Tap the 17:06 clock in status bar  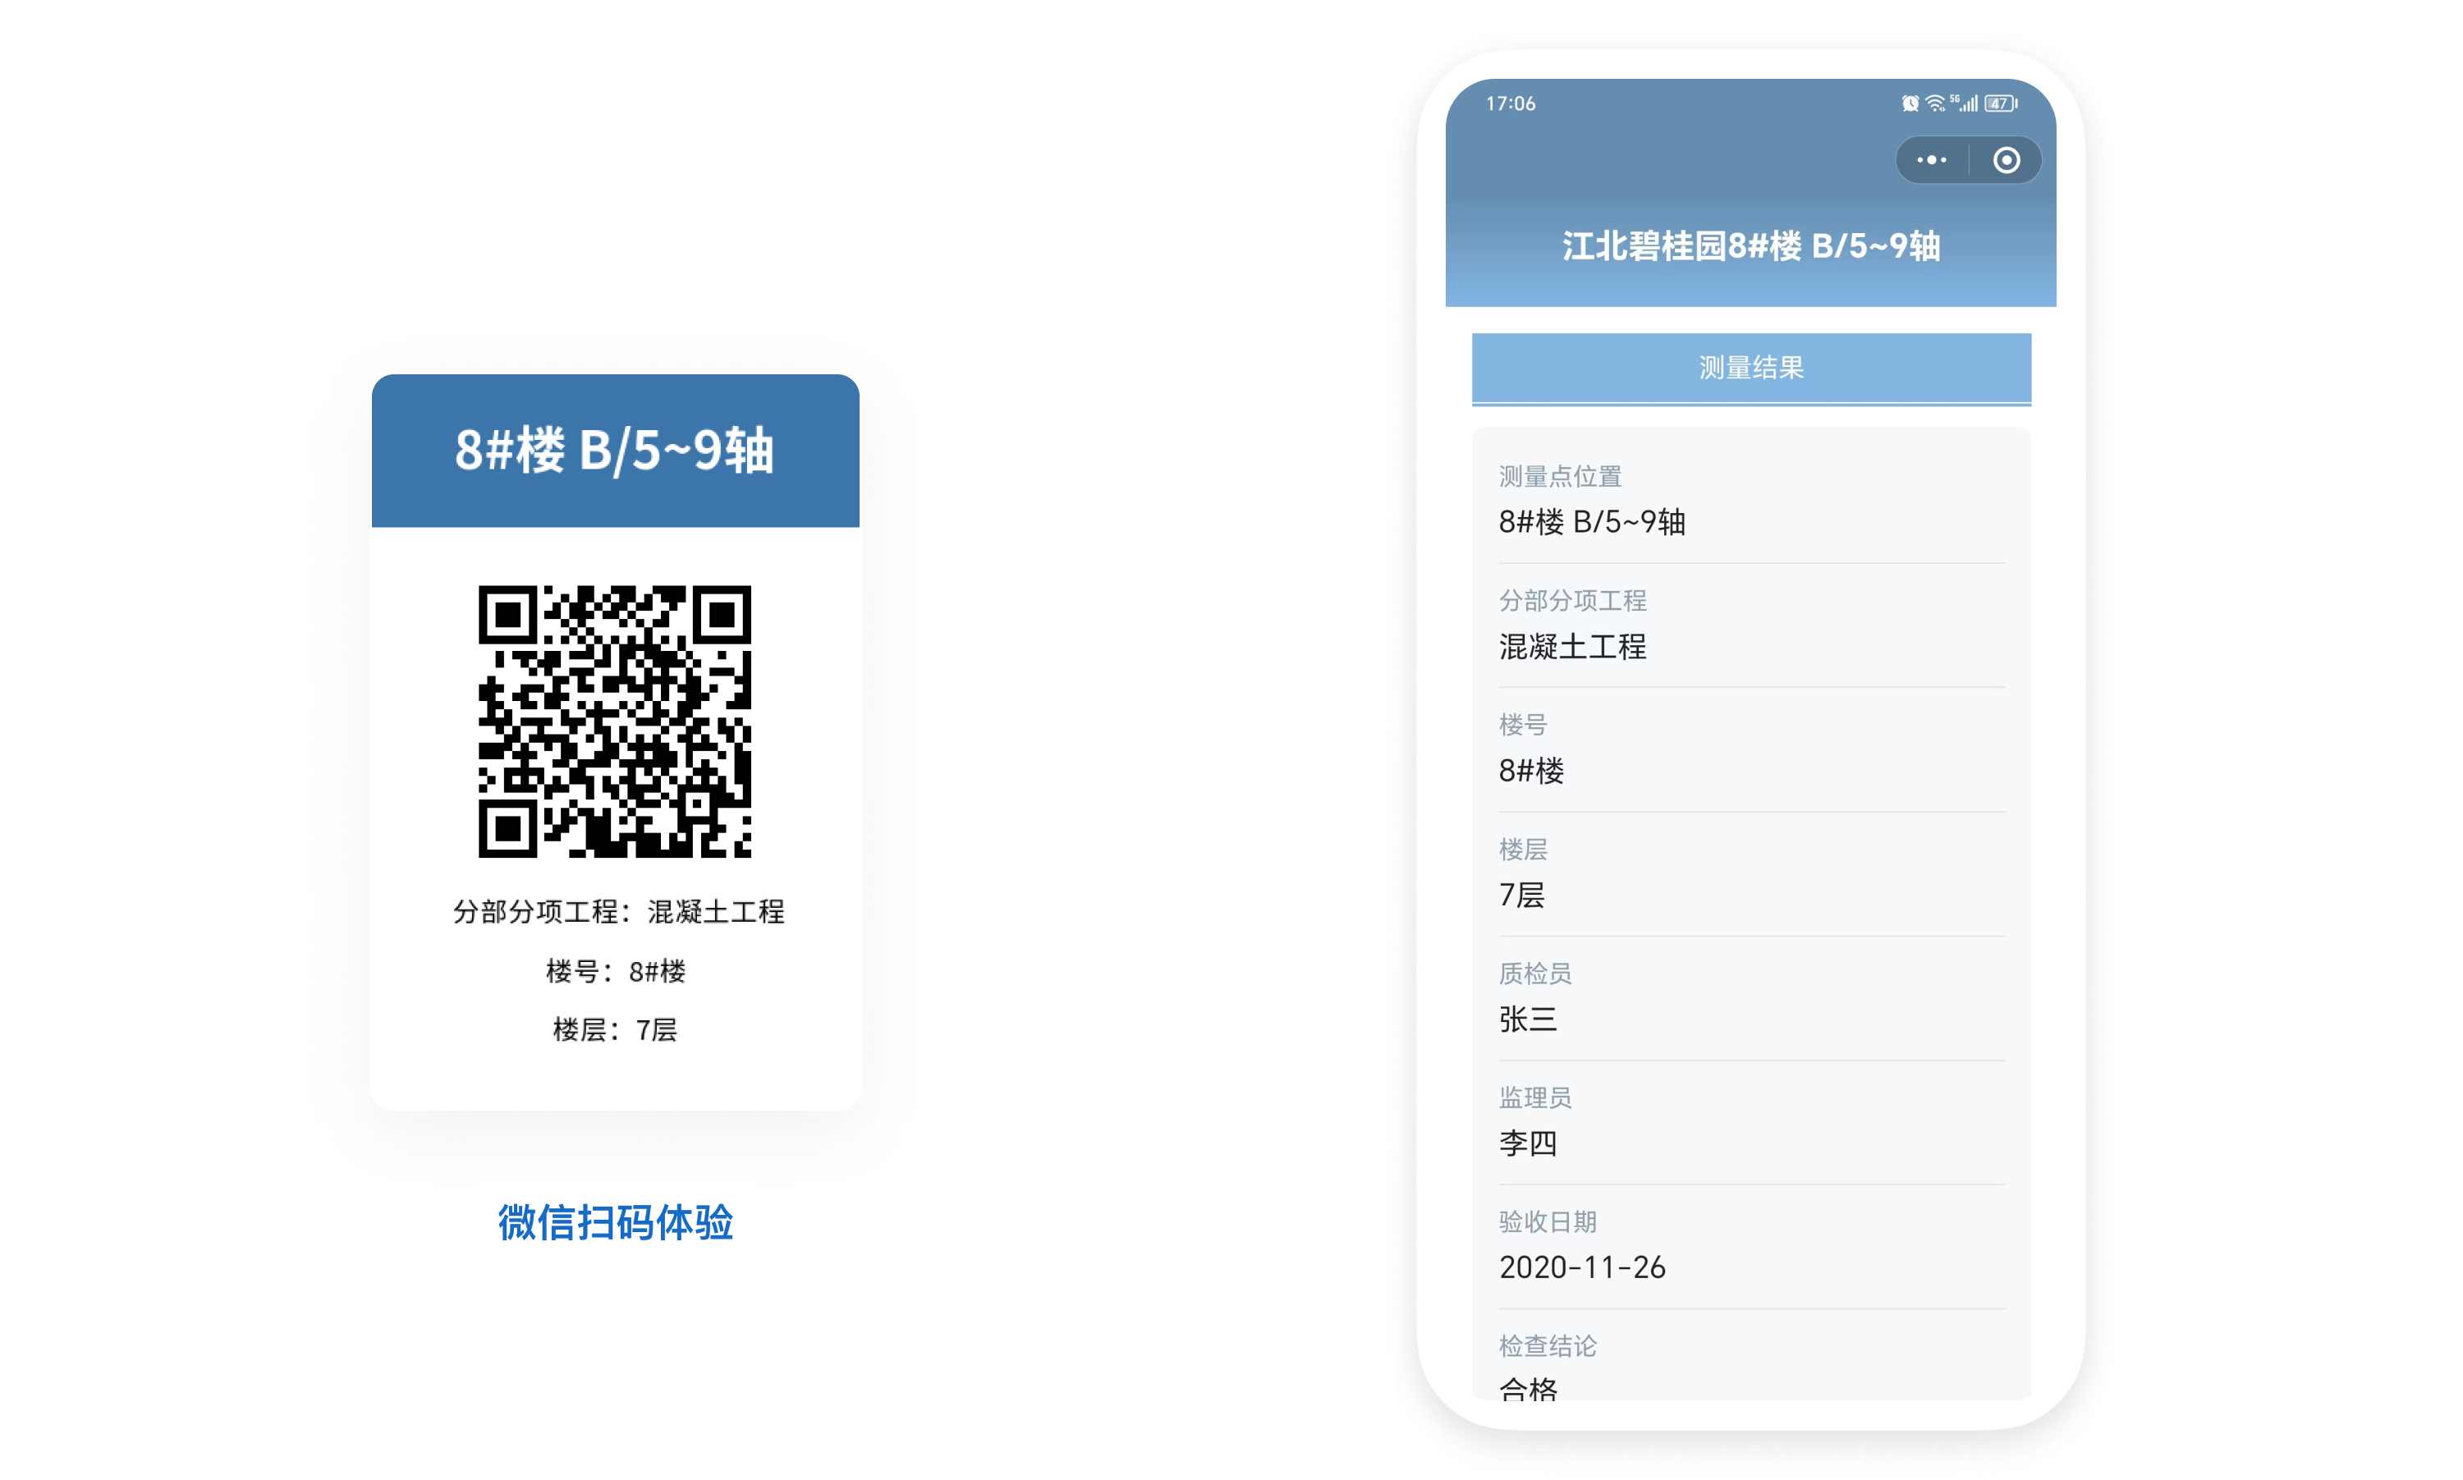pyautogui.click(x=1510, y=103)
